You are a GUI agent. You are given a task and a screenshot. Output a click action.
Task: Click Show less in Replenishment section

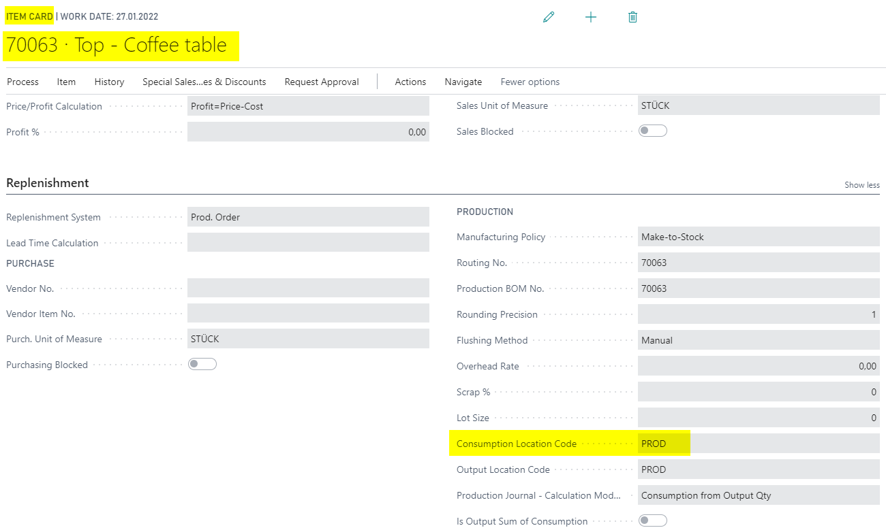862,185
